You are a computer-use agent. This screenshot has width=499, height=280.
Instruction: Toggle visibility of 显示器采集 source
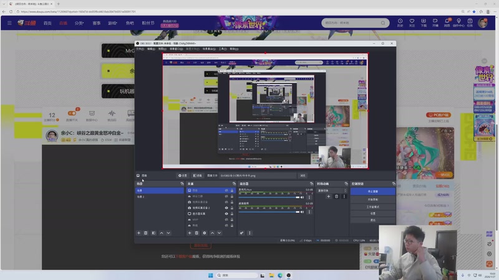tap(226, 213)
